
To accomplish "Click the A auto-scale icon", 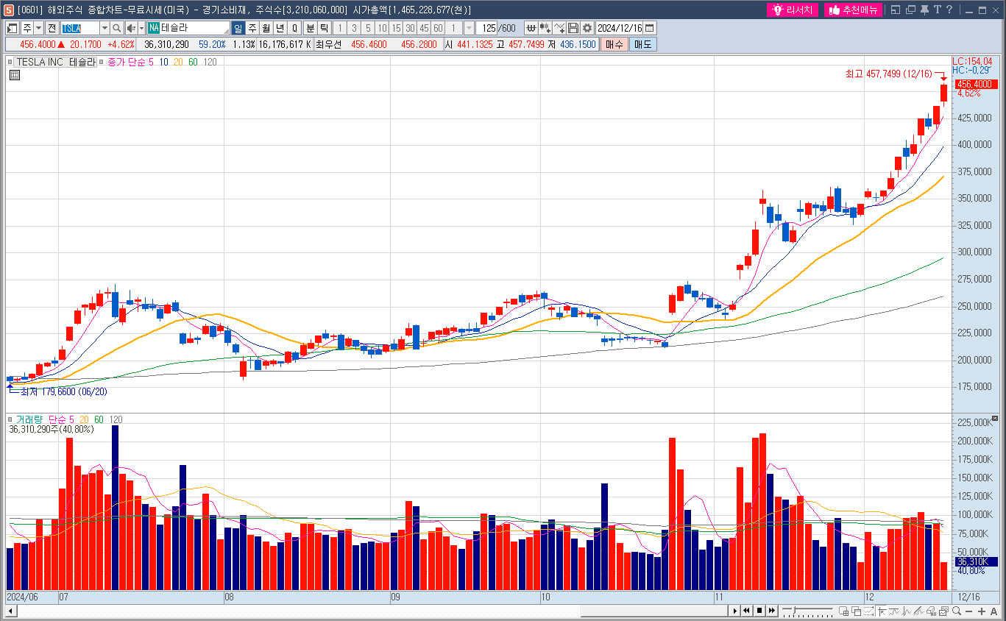I will 993,611.
